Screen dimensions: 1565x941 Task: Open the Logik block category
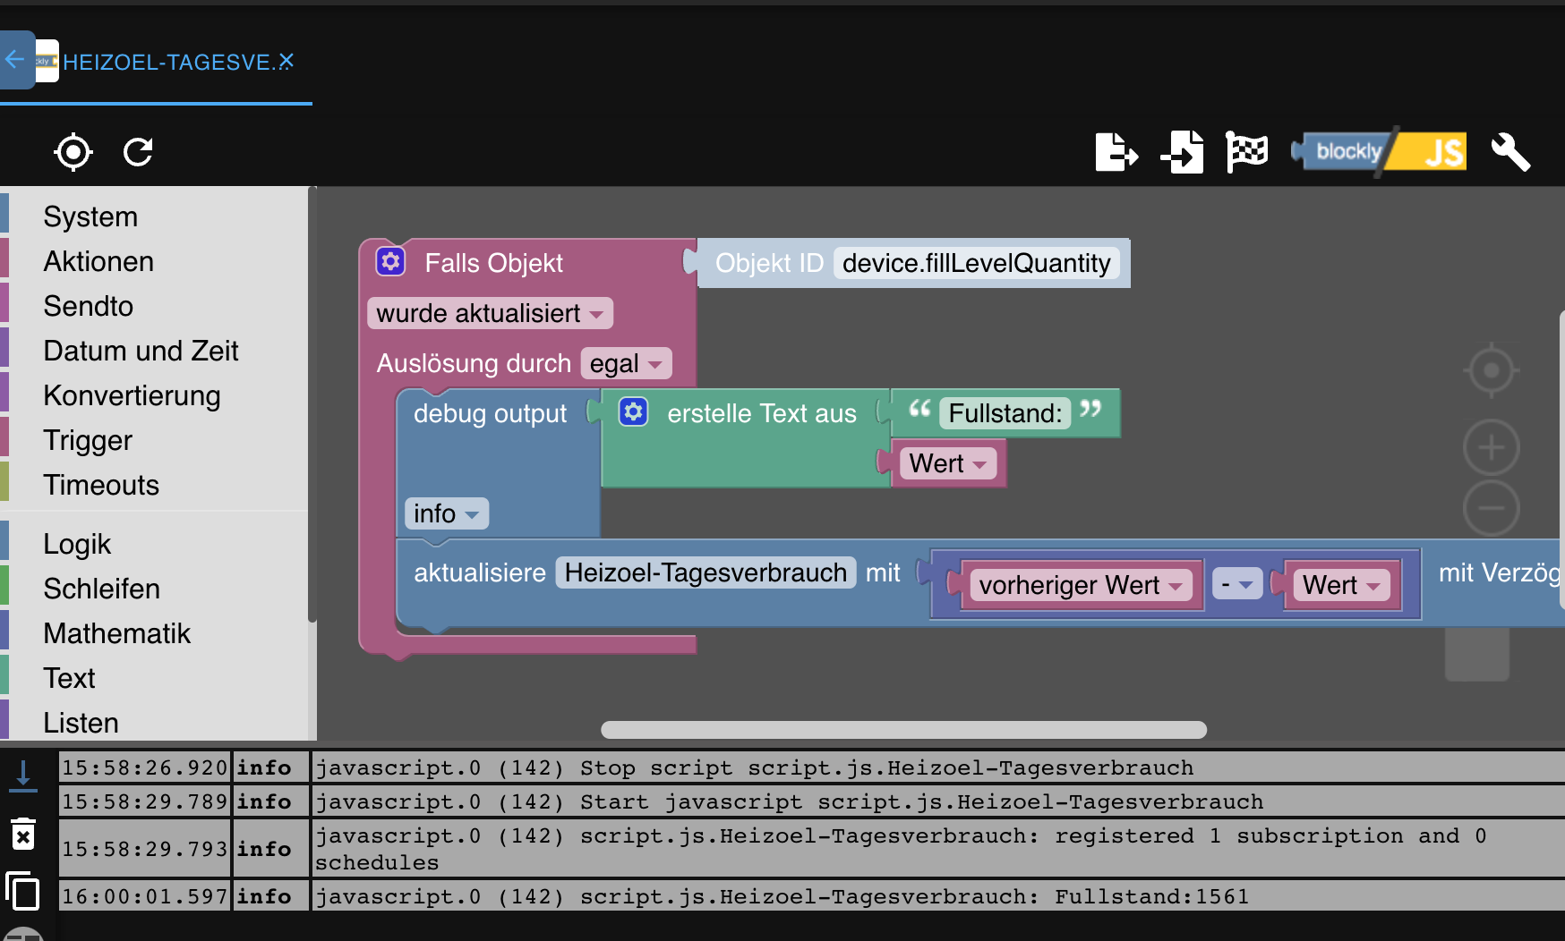tap(77, 544)
